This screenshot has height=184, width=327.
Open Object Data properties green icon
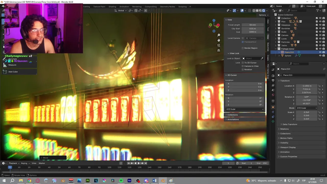click(x=273, y=122)
